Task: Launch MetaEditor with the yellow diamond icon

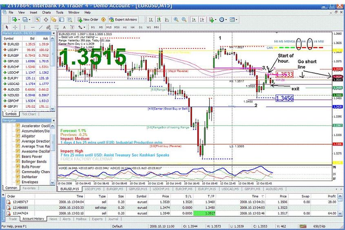Action: (x=103, y=20)
